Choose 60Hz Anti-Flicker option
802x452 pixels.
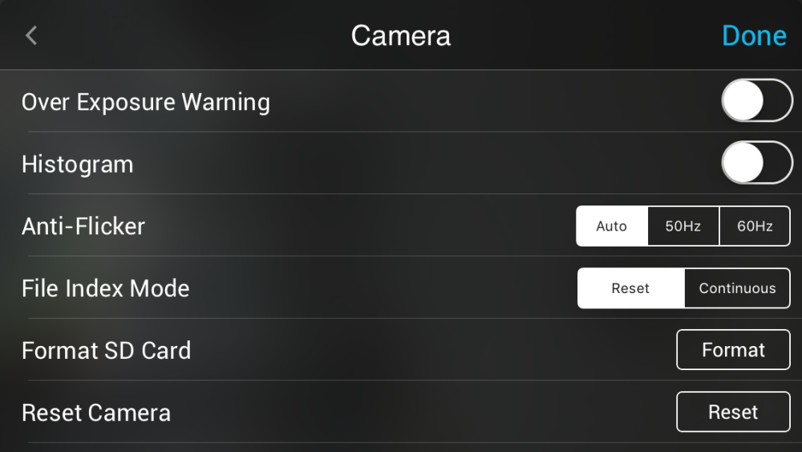[x=755, y=226]
